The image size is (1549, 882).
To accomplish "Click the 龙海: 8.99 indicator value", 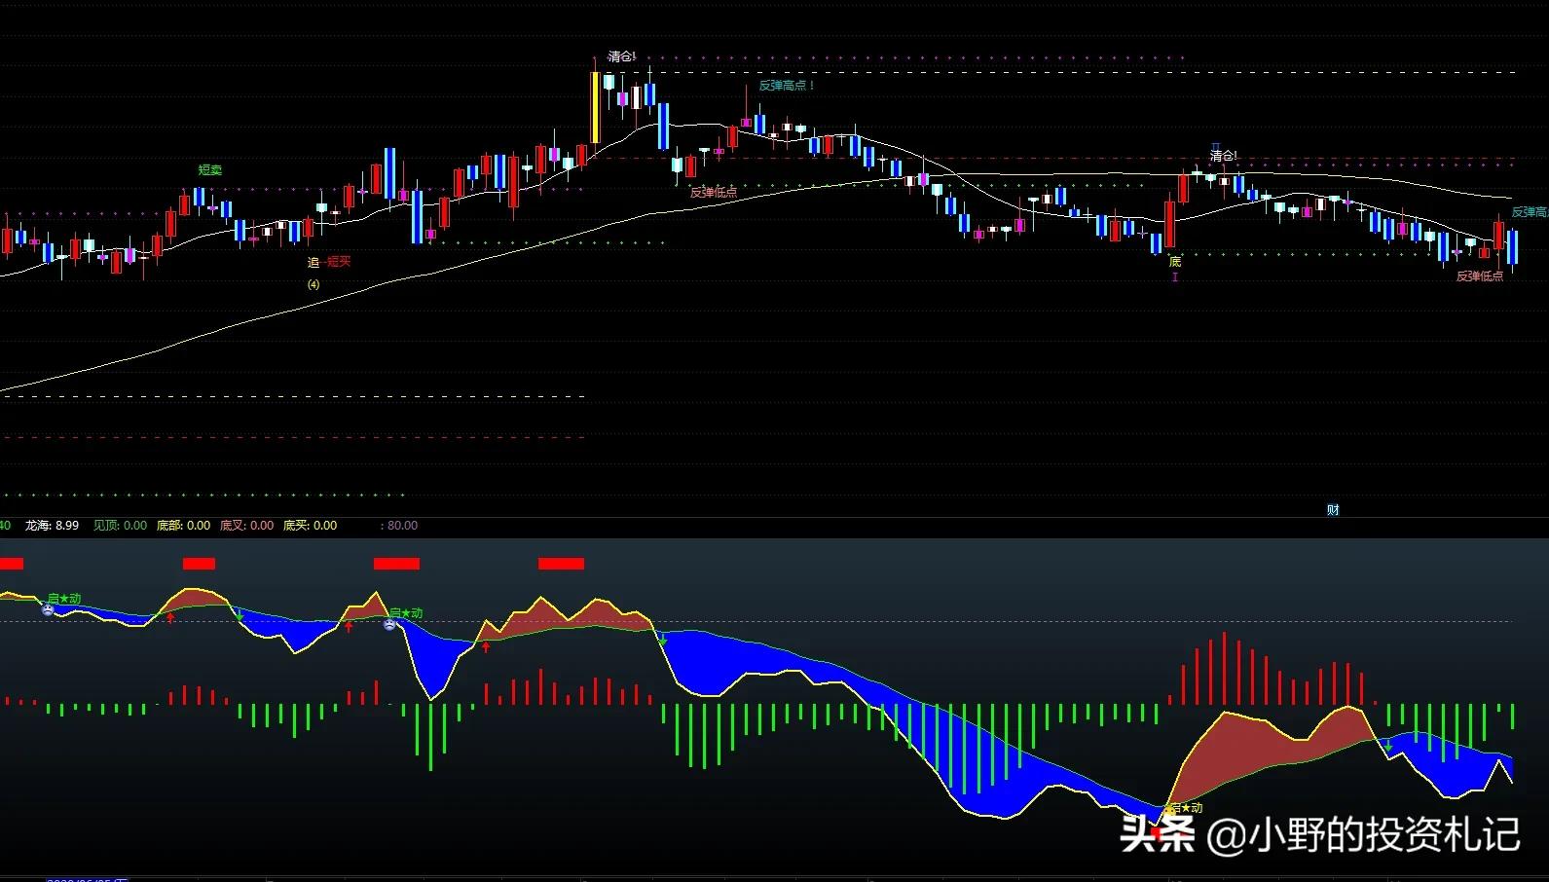I will (52, 526).
